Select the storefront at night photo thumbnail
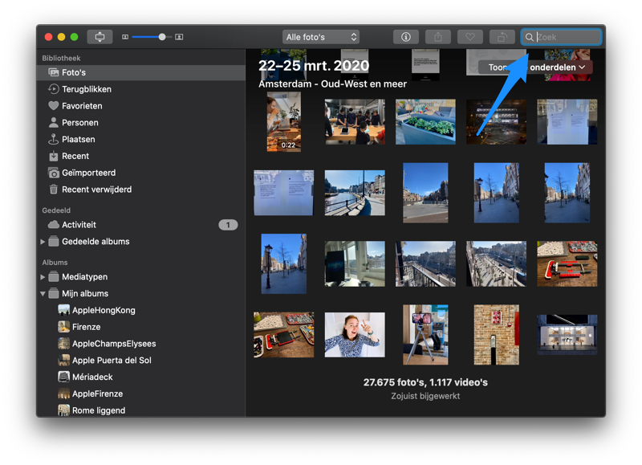The width and height of the screenshot is (642, 465). click(567, 335)
